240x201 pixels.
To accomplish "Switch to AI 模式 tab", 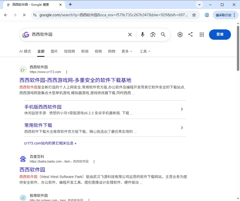I will [25, 51].
